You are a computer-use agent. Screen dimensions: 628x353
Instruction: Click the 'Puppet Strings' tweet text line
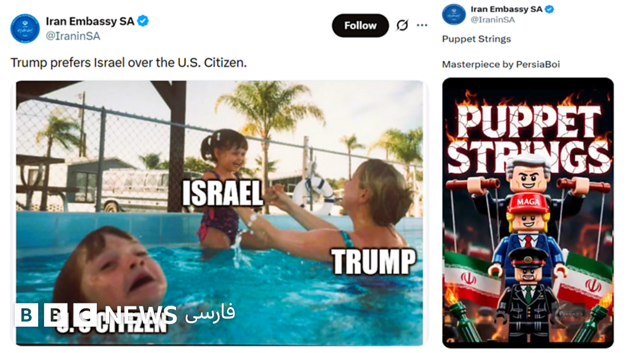(x=477, y=39)
